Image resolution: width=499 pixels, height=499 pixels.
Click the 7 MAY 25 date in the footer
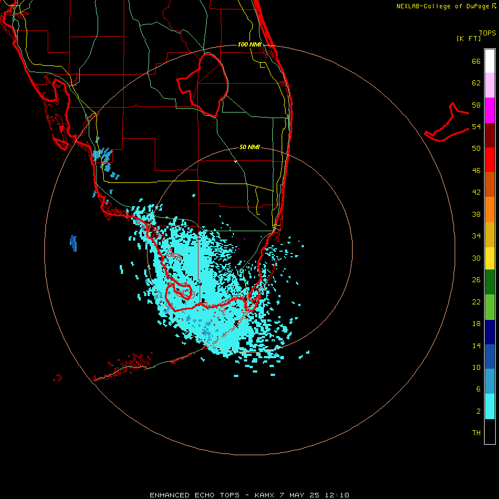point(299,495)
